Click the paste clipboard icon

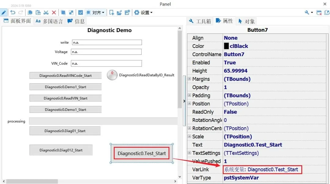tap(38, 13)
